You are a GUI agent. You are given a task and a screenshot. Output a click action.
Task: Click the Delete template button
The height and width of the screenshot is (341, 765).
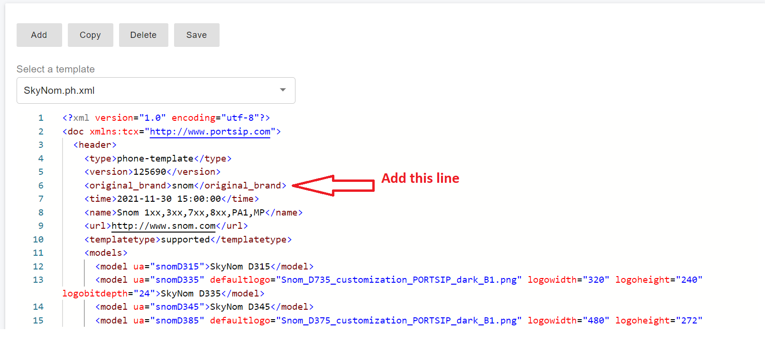pyautogui.click(x=143, y=35)
